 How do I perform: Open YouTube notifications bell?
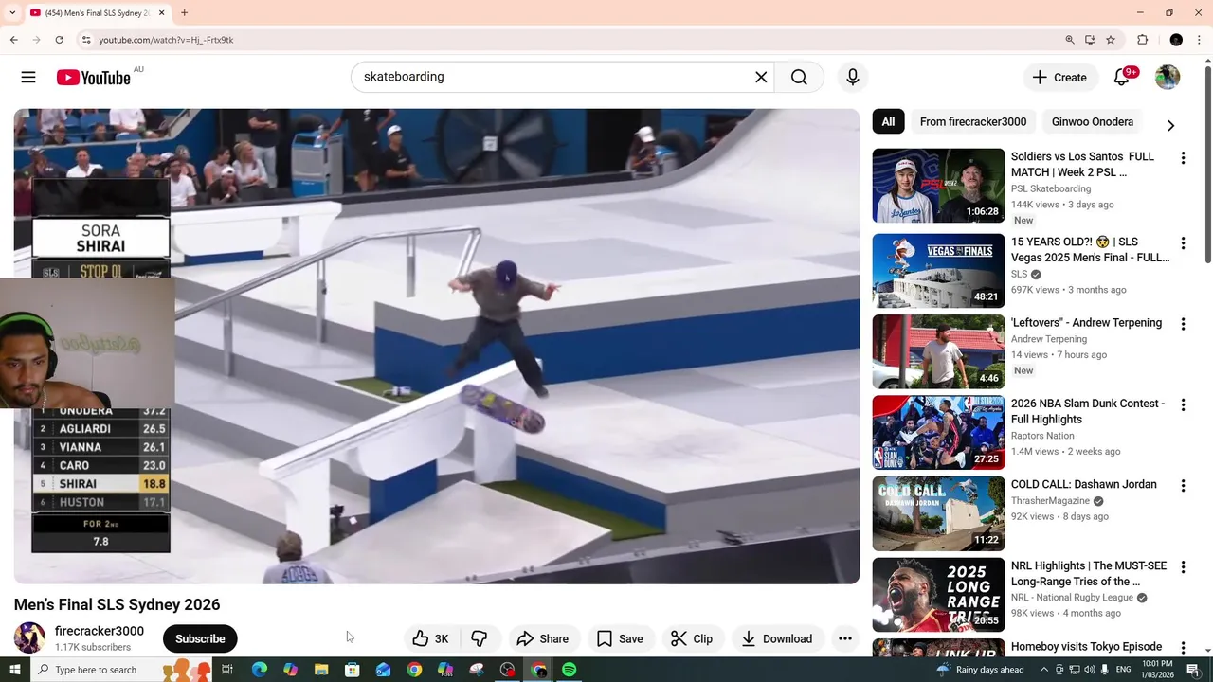(x=1121, y=77)
